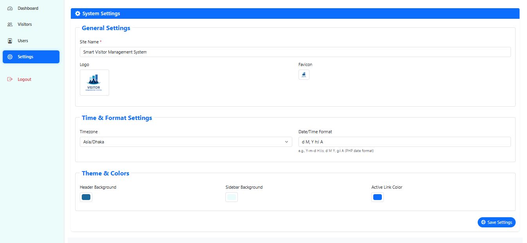Image resolution: width=527 pixels, height=243 pixels.
Task: Click the Site Name input field
Action: pyautogui.click(x=295, y=52)
